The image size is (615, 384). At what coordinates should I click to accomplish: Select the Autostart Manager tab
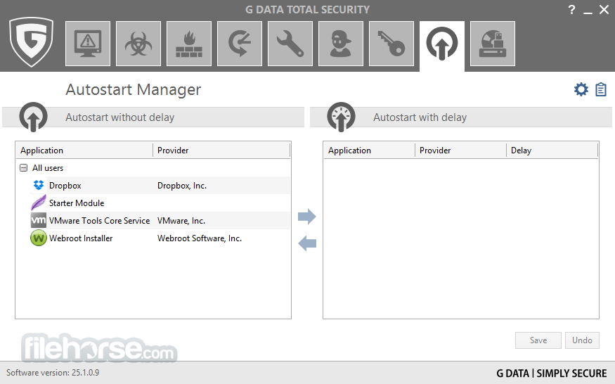(442, 45)
